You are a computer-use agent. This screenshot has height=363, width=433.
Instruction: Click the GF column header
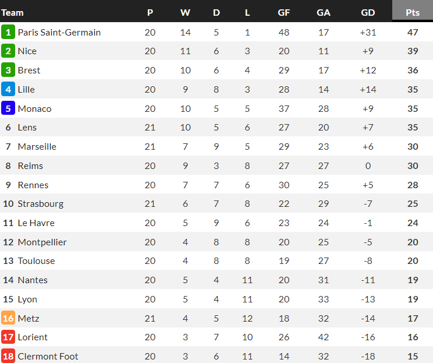coord(284,12)
